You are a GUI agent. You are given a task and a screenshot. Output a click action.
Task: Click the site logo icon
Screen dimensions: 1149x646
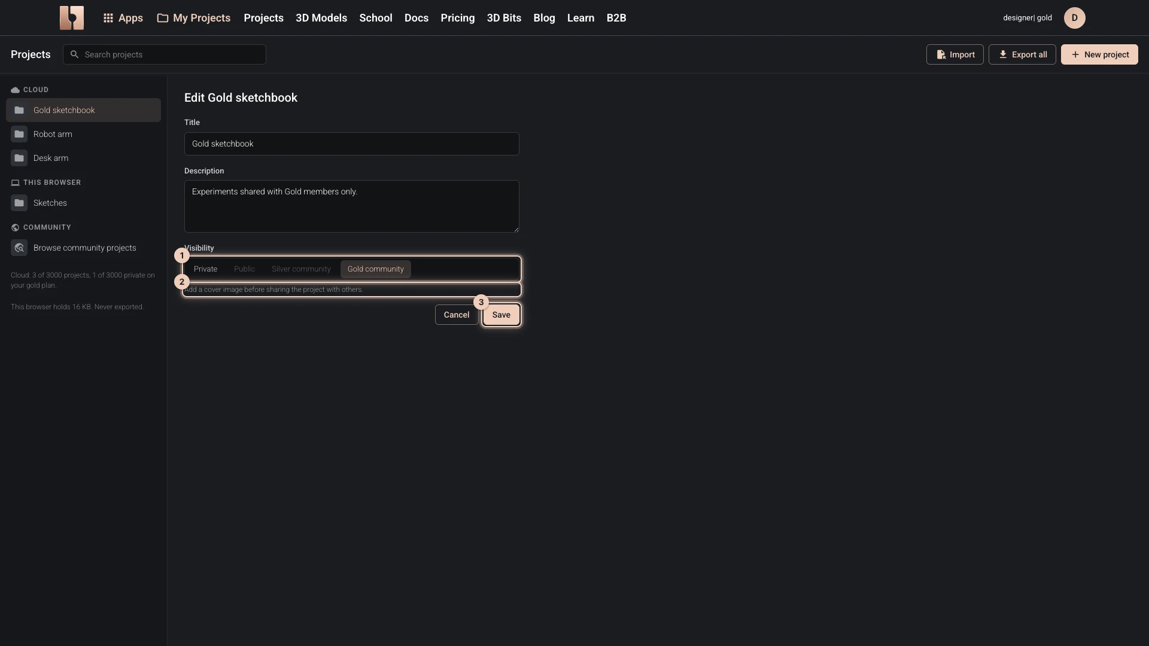tap(72, 18)
